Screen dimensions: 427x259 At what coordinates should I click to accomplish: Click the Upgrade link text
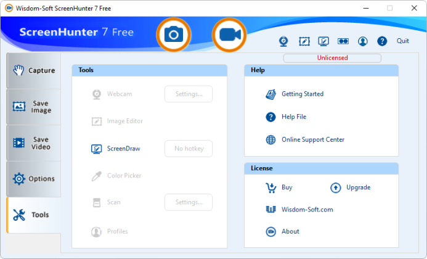point(358,187)
